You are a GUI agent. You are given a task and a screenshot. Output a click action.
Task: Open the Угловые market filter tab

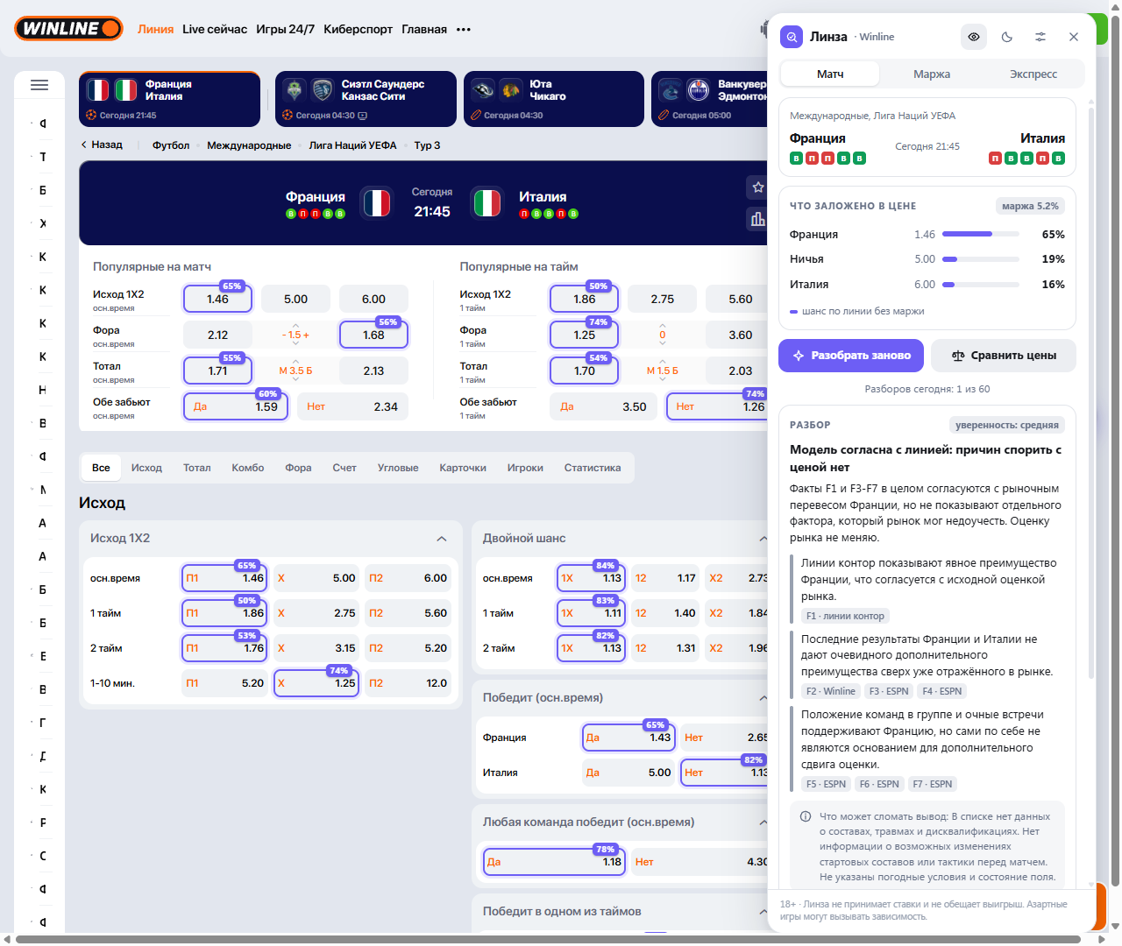[398, 468]
